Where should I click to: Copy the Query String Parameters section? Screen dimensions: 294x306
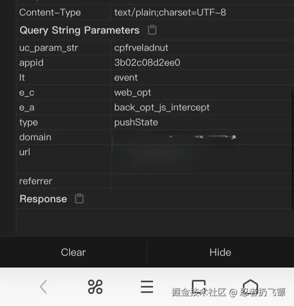[x=152, y=30]
